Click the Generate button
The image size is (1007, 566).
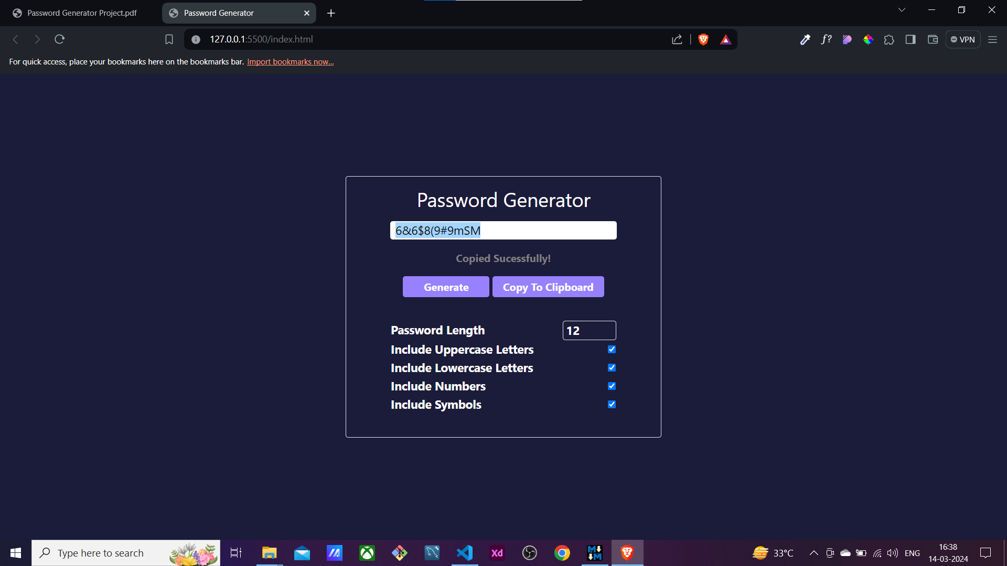[446, 287]
